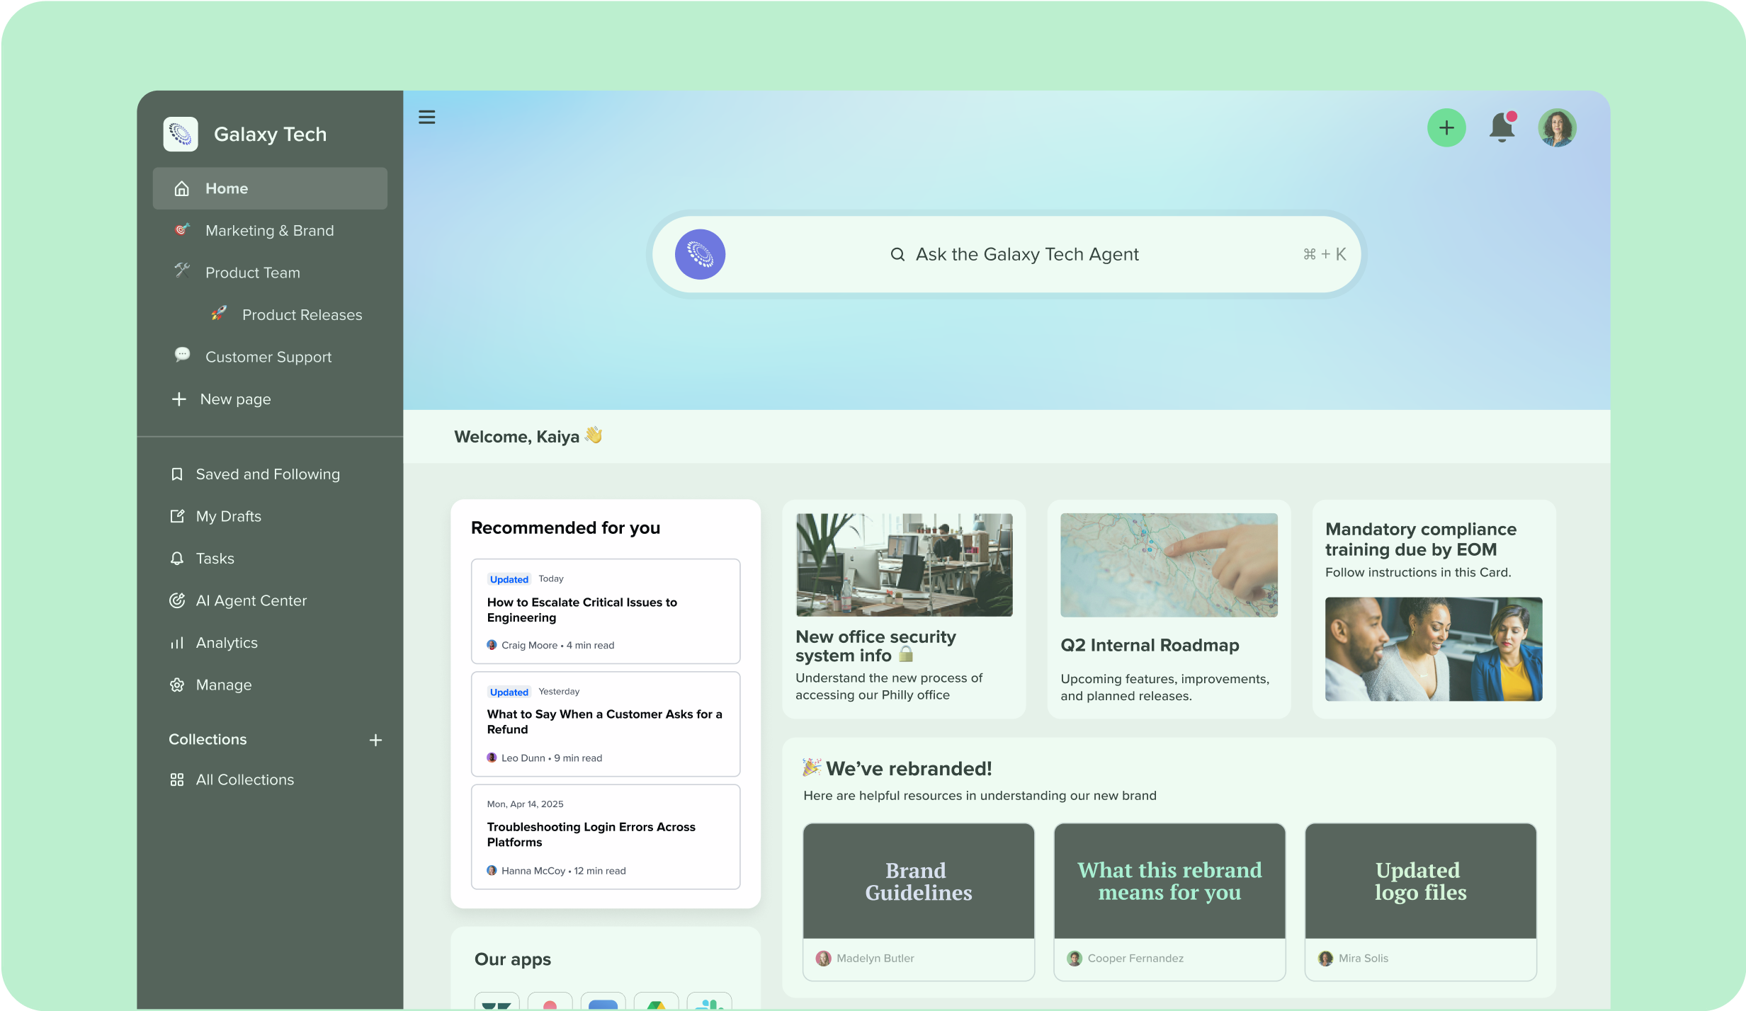Add a new collection with plus icon
The width and height of the screenshot is (1746, 1011).
375,740
